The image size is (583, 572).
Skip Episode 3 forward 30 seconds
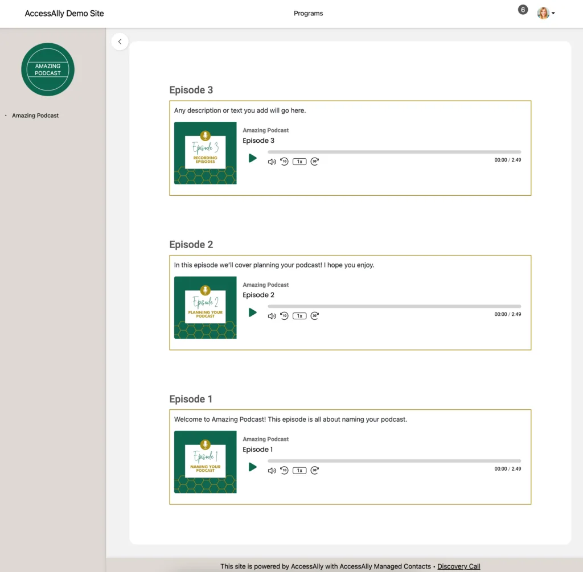pyautogui.click(x=315, y=162)
